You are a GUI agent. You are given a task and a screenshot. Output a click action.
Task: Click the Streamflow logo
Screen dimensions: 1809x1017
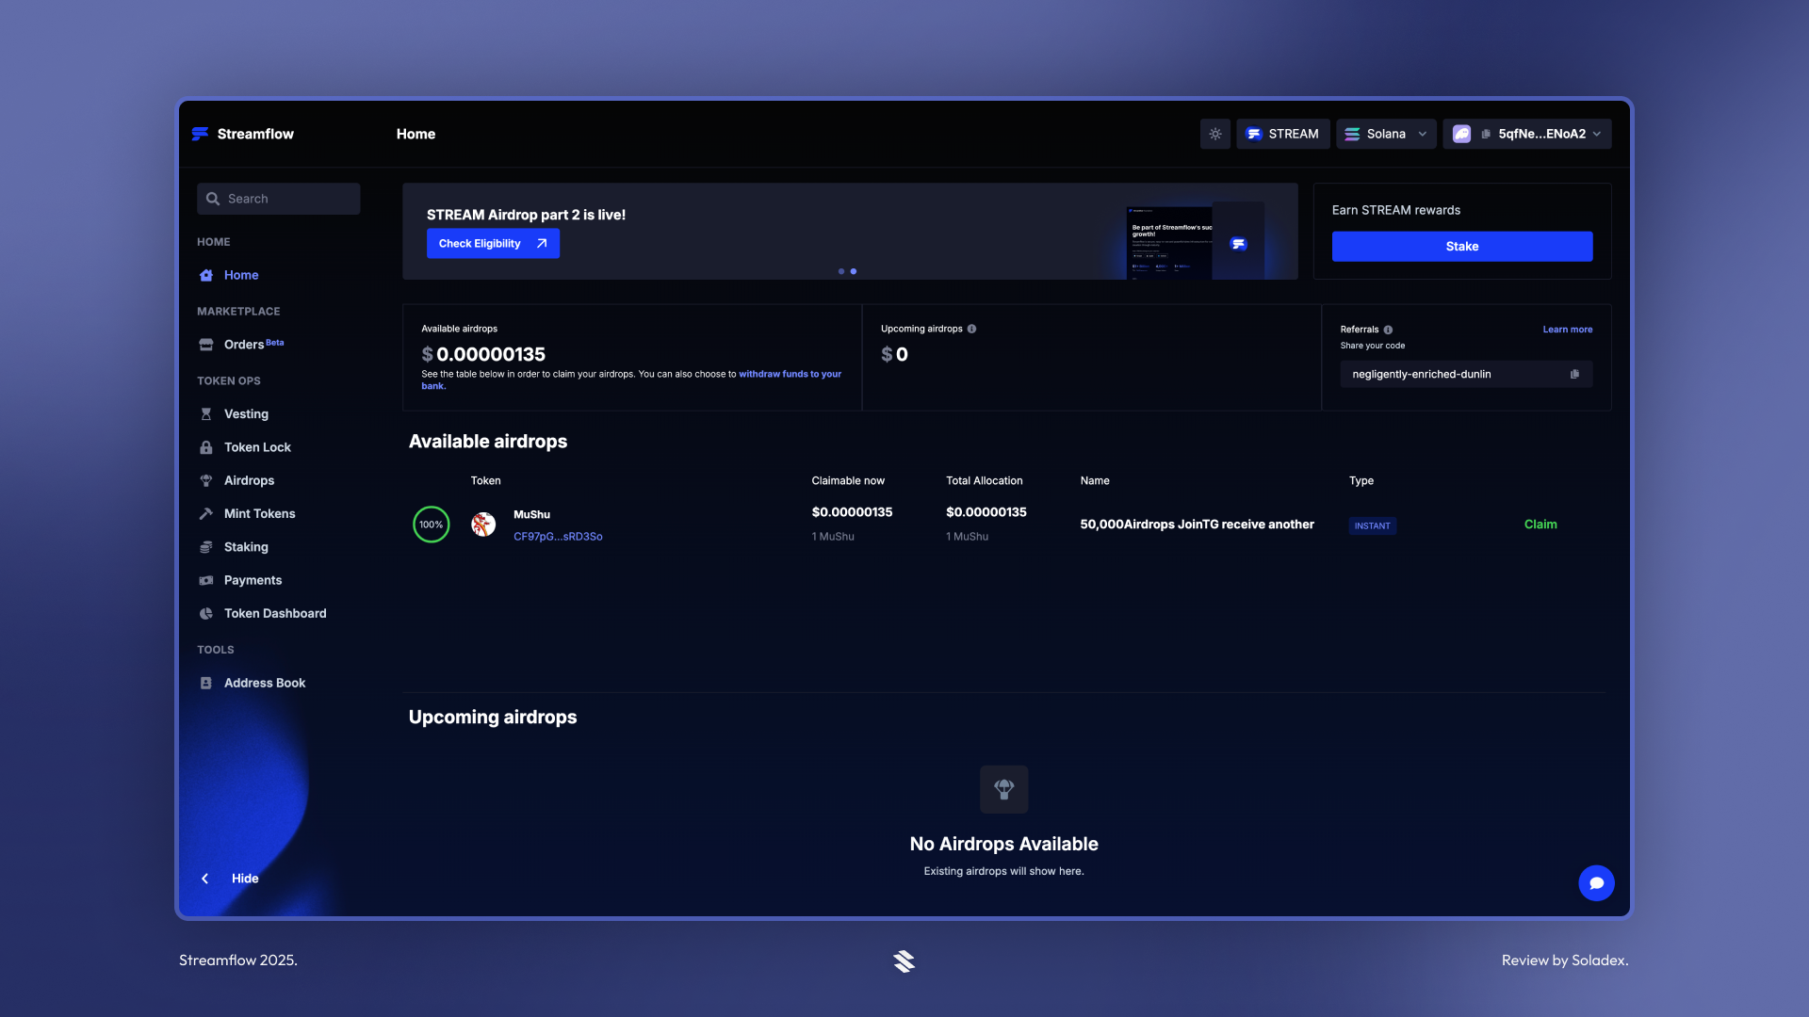click(x=243, y=134)
